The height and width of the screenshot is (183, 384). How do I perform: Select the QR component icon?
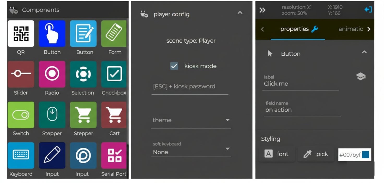pyautogui.click(x=21, y=34)
